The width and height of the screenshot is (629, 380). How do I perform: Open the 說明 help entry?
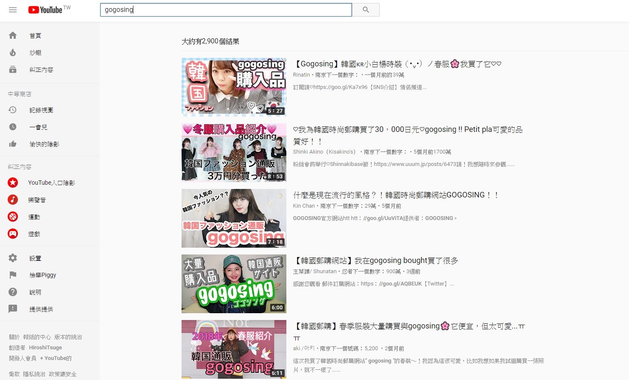tap(49, 292)
